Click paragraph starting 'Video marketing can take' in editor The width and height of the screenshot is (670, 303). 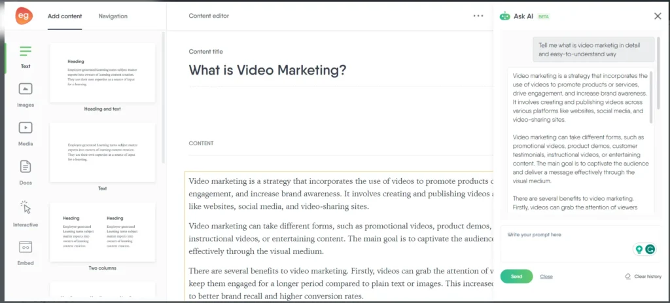click(340, 238)
